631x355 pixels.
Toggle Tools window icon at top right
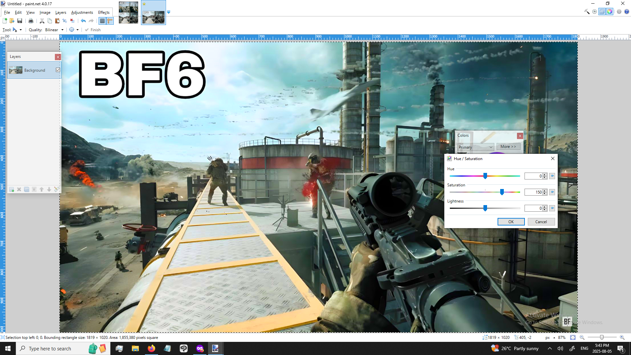(x=587, y=12)
